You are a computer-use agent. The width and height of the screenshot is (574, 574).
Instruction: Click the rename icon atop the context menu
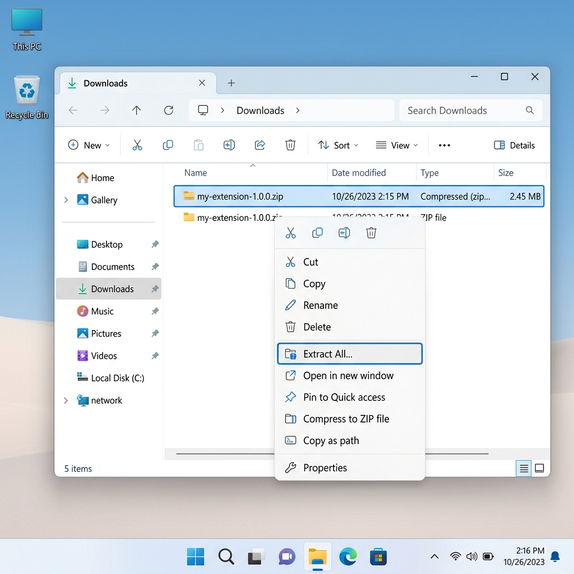(x=344, y=233)
